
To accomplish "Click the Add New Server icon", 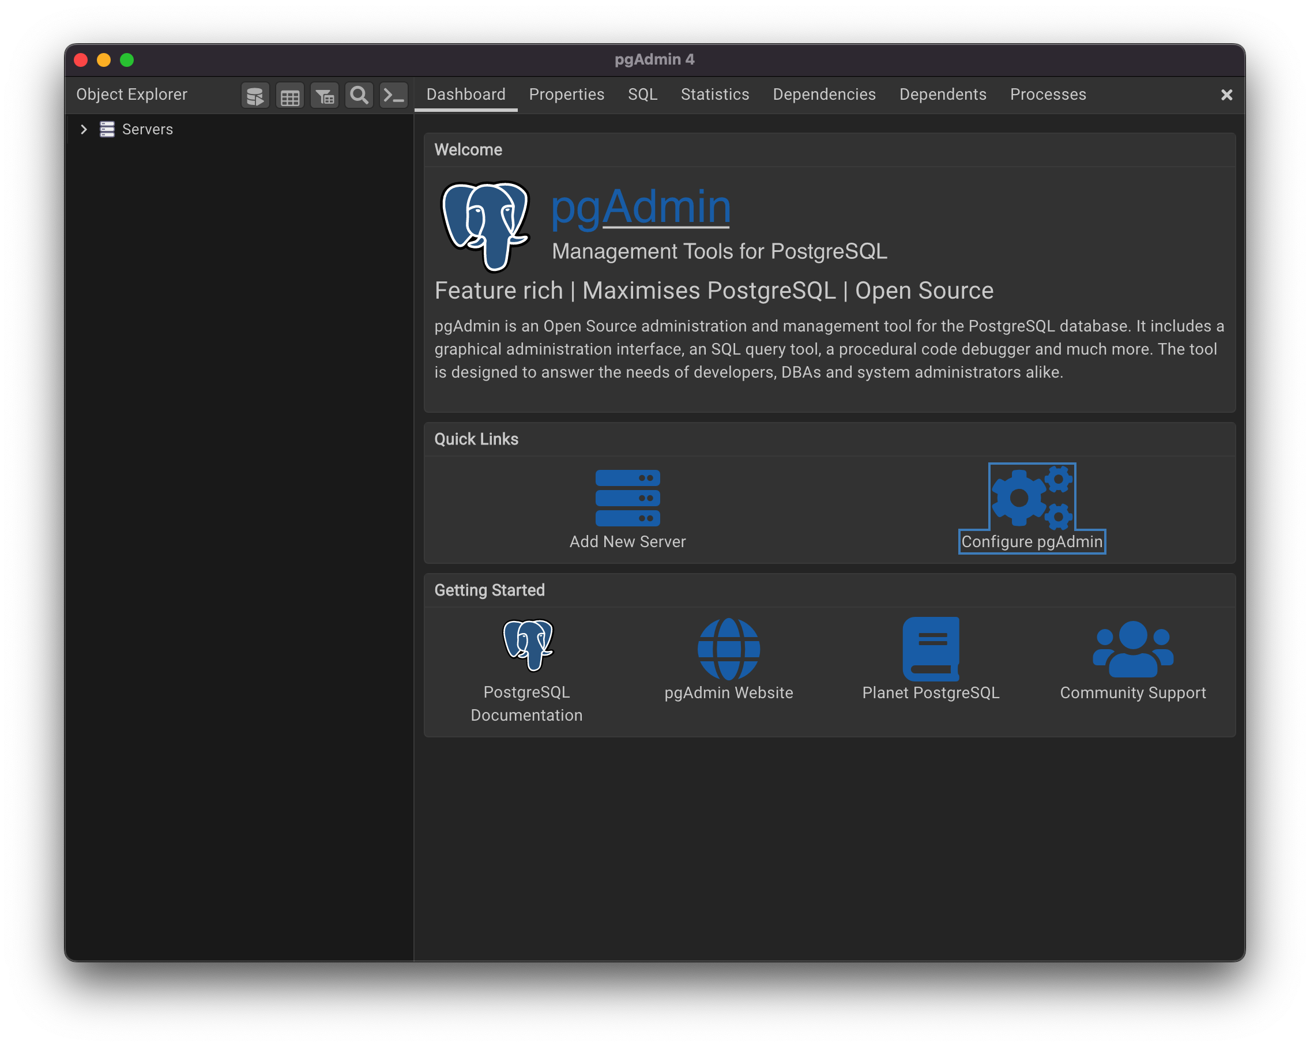I will [627, 498].
